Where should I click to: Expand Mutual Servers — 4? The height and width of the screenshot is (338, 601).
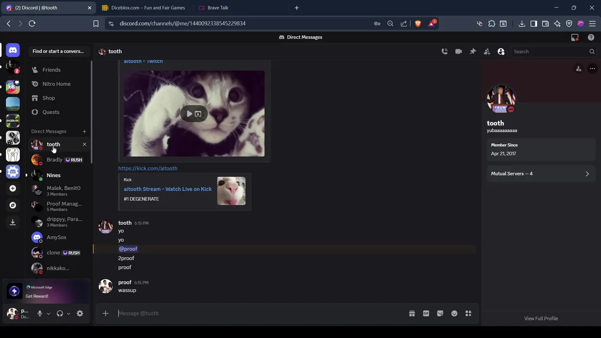point(541,174)
